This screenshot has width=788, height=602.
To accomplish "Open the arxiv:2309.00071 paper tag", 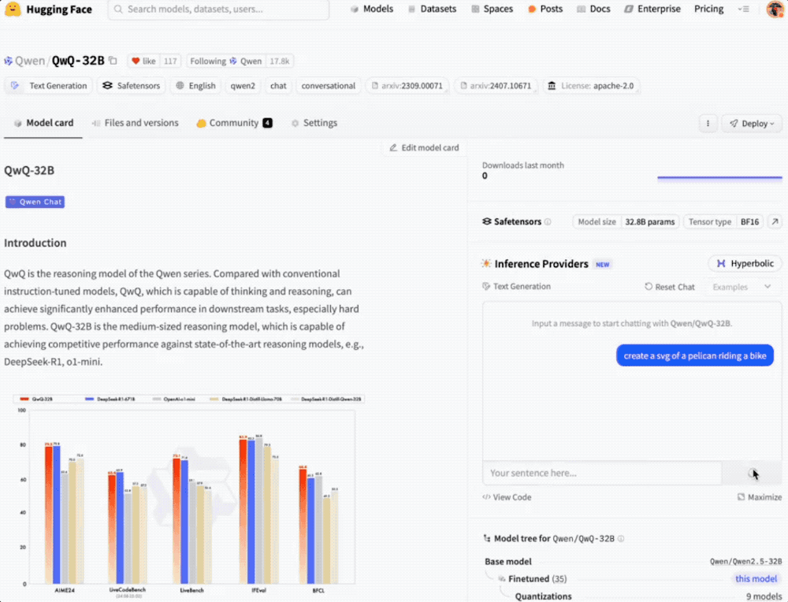I will click(x=407, y=85).
